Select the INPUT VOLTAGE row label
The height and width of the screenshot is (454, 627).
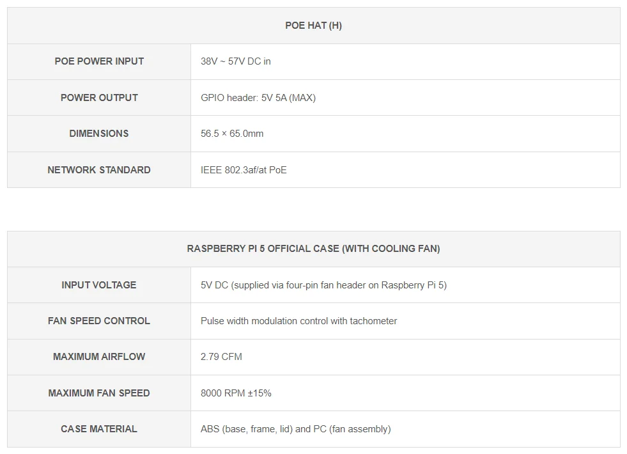[99, 285]
